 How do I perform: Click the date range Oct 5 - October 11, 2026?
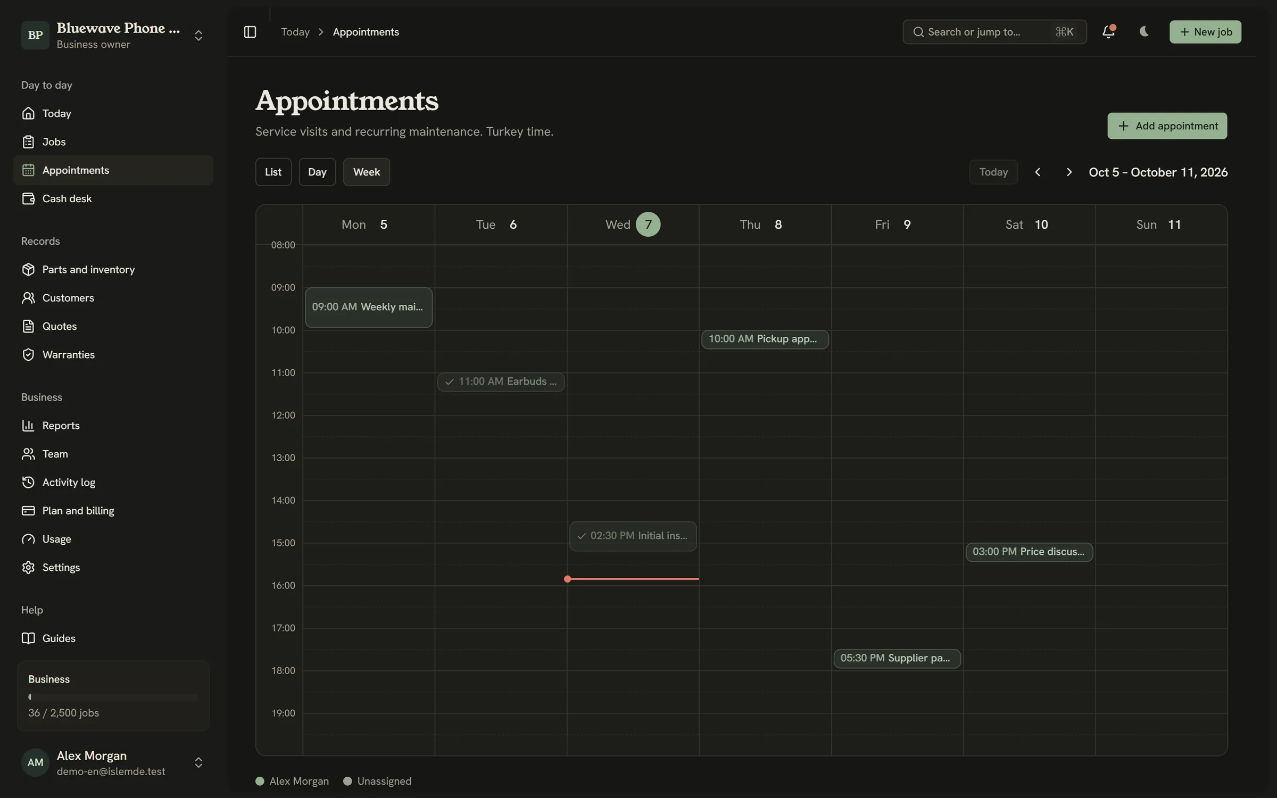point(1158,172)
